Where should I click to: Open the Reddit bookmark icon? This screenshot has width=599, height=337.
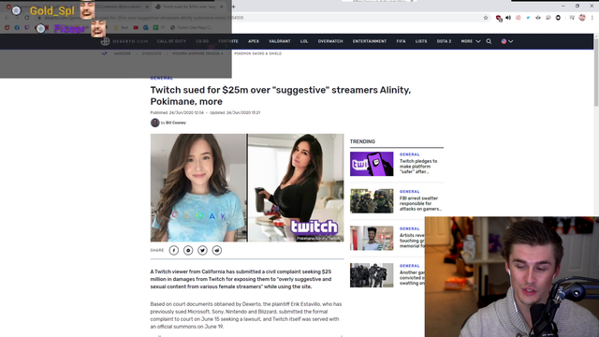pos(7,27)
